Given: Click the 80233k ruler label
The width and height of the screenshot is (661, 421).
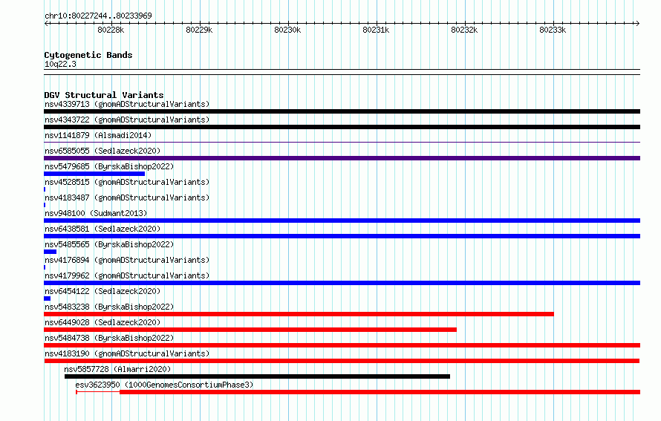Looking at the screenshot, I should point(553,30).
